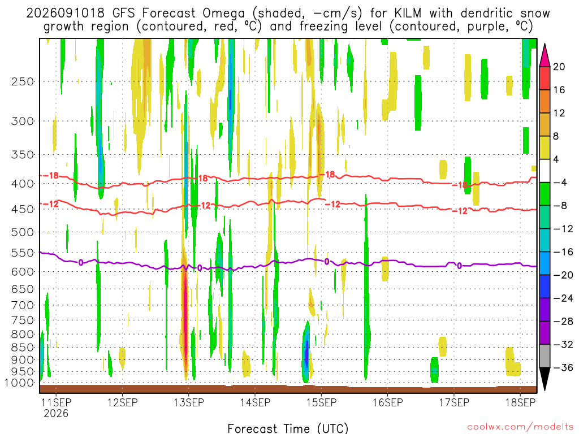The height and width of the screenshot is (434, 579).
Task: Click the 500 pressure level label
Action: click(x=23, y=232)
